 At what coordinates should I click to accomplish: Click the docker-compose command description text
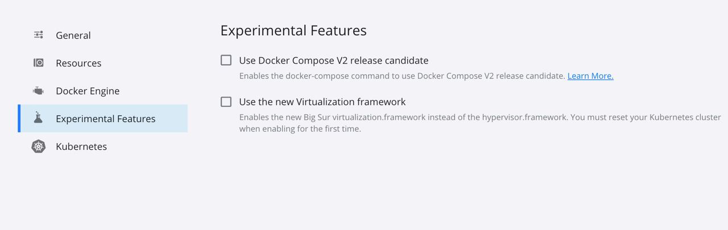pos(402,76)
